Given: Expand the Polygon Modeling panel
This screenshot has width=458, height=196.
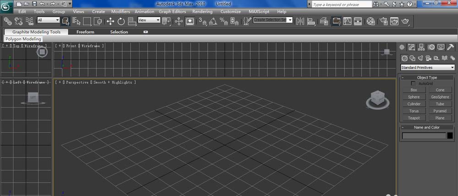Looking at the screenshot, I should [x=23, y=39].
